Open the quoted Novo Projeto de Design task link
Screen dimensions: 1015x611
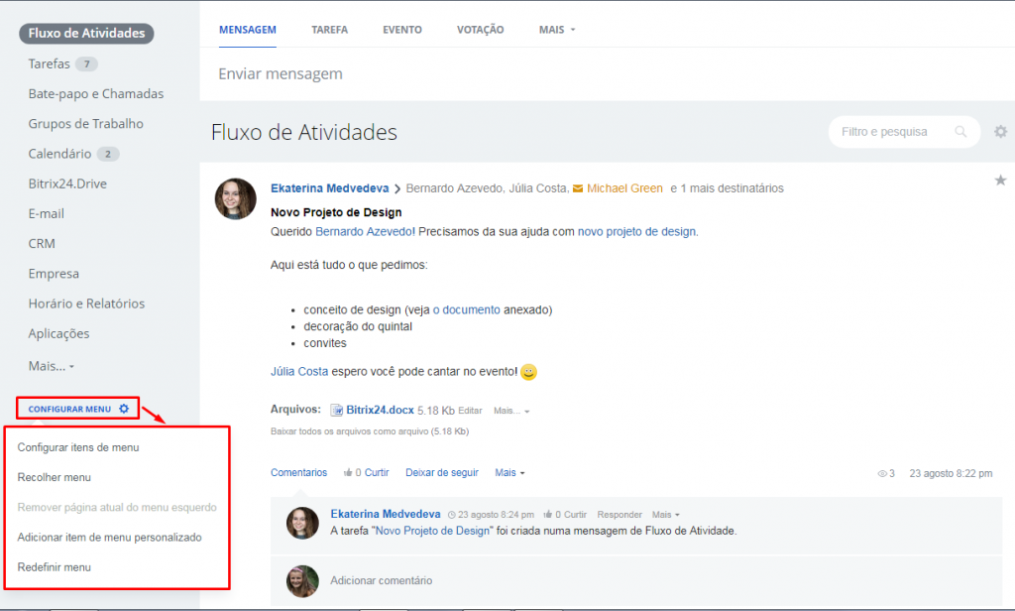(x=432, y=531)
